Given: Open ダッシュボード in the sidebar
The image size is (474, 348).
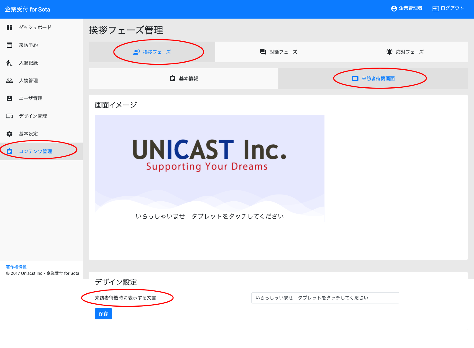Looking at the screenshot, I should point(41,27).
